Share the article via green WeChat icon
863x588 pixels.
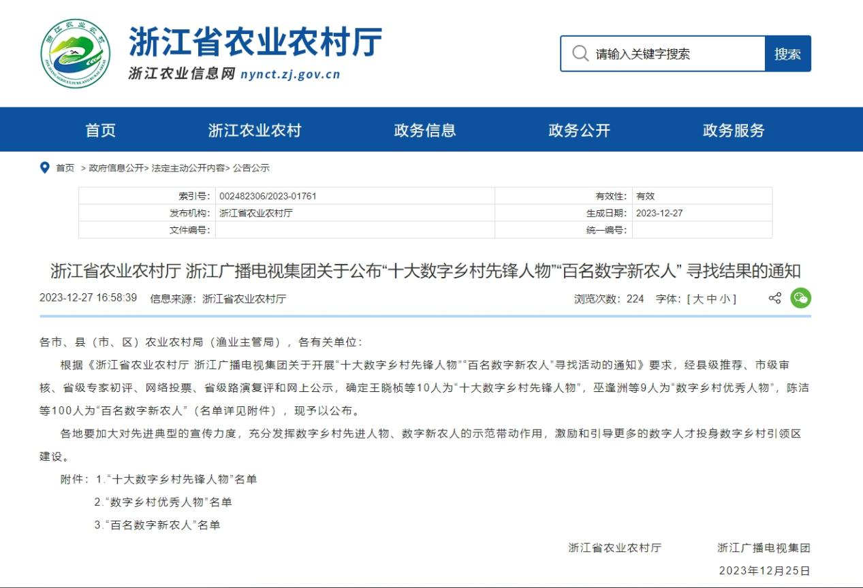(800, 298)
